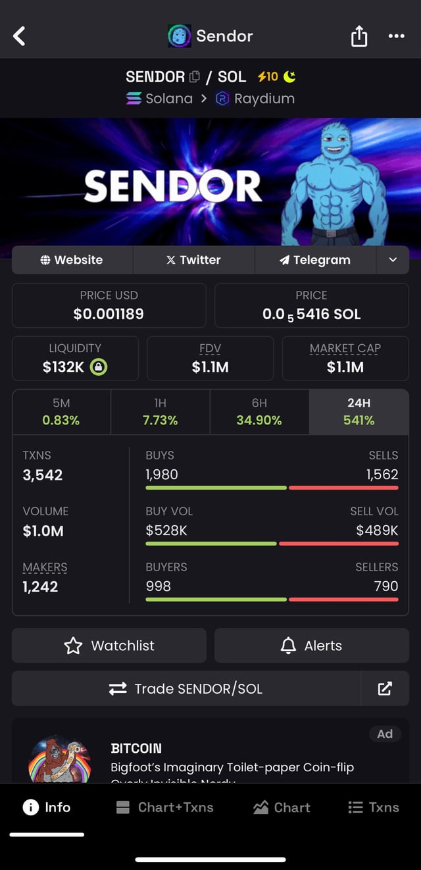Open the BITCOIN ad thumbnail
Screen dimensions: 421x870
[x=60, y=760]
